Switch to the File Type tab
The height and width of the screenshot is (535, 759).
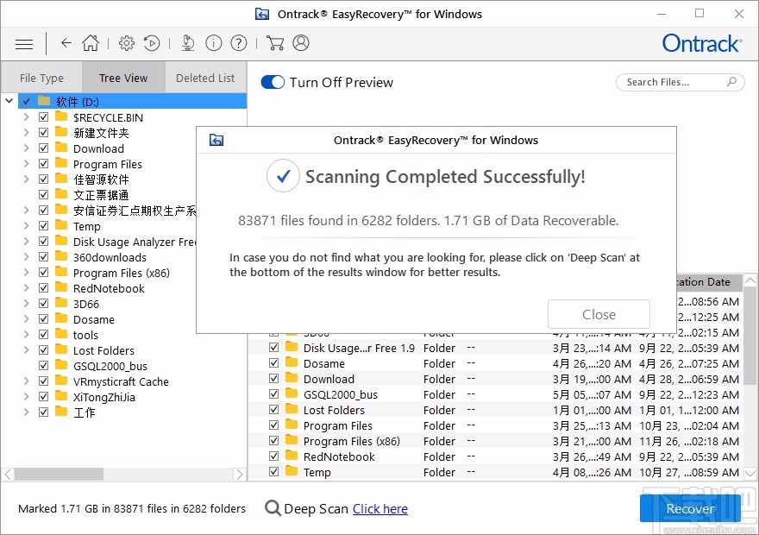coord(41,78)
